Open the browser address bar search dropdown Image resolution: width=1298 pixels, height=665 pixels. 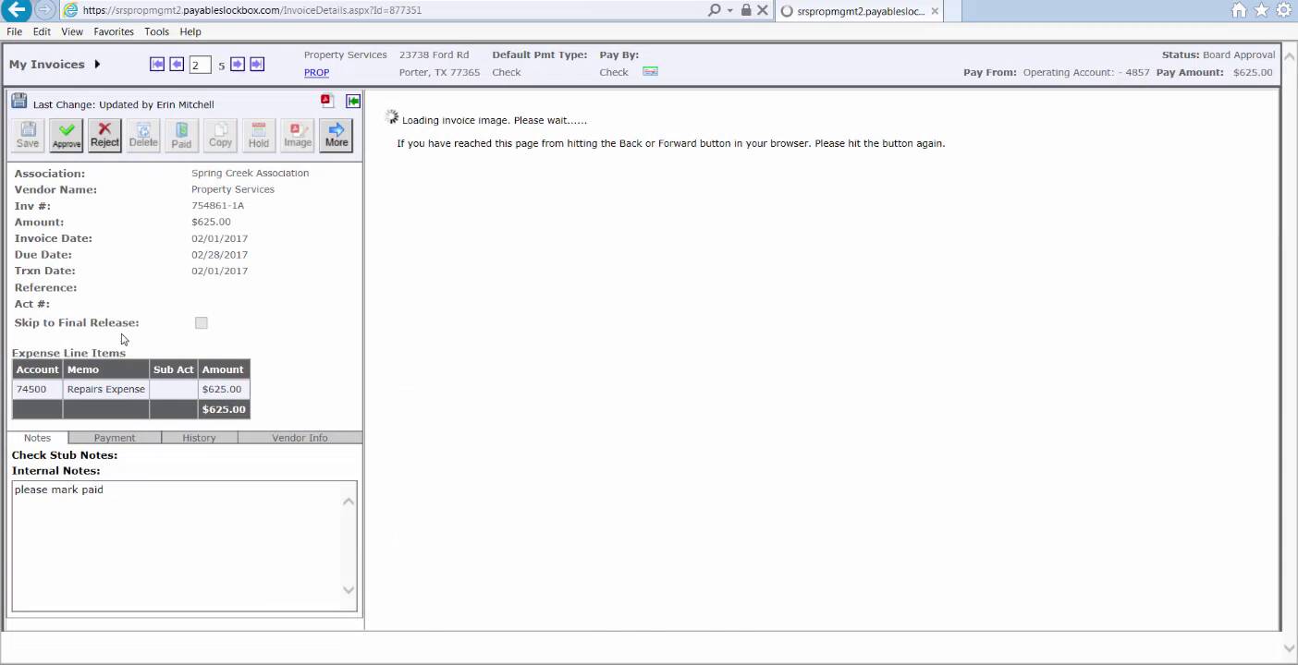coord(729,10)
